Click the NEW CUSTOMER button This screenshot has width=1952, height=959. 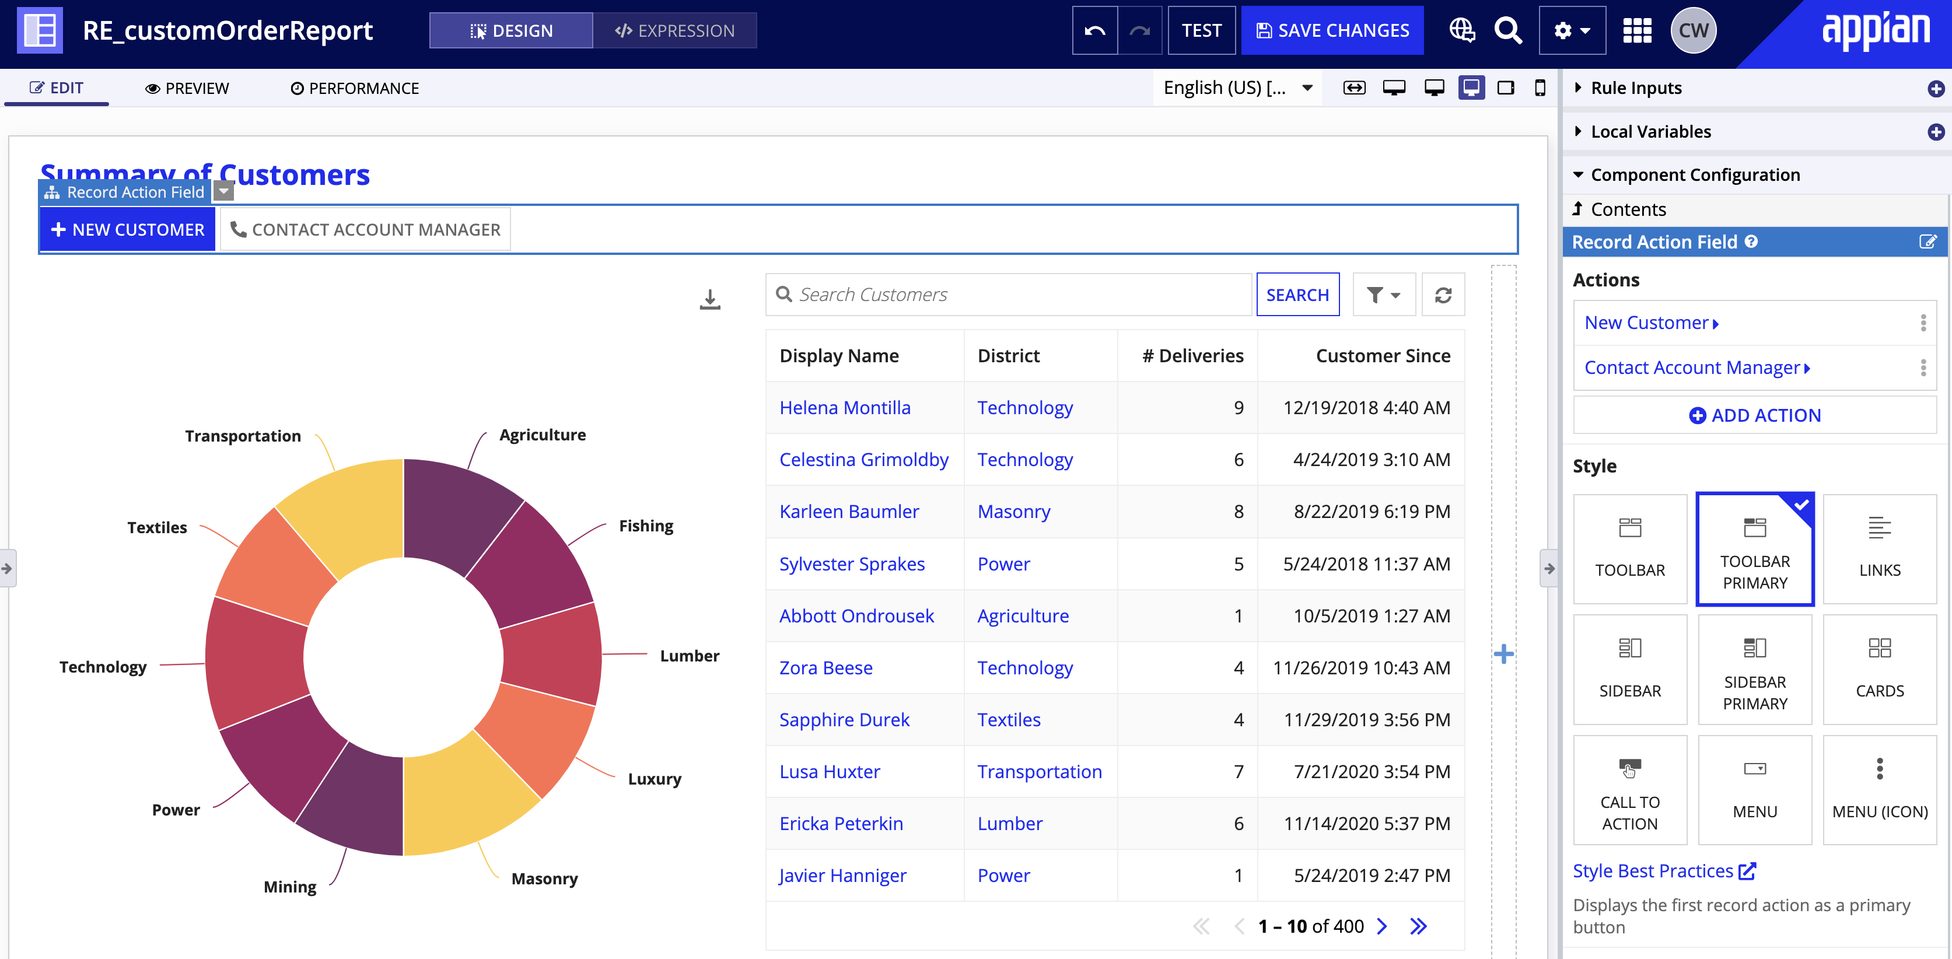point(127,229)
